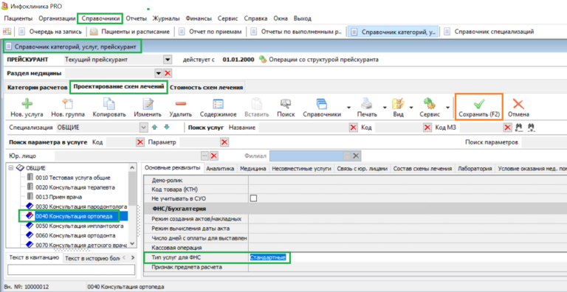Click the Отмена red cross icon
This screenshot has height=292, width=567.
518,104
